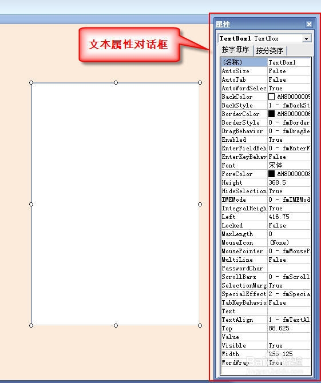Click the Left value 416.75
This screenshot has height=383, width=321.
pos(279,217)
